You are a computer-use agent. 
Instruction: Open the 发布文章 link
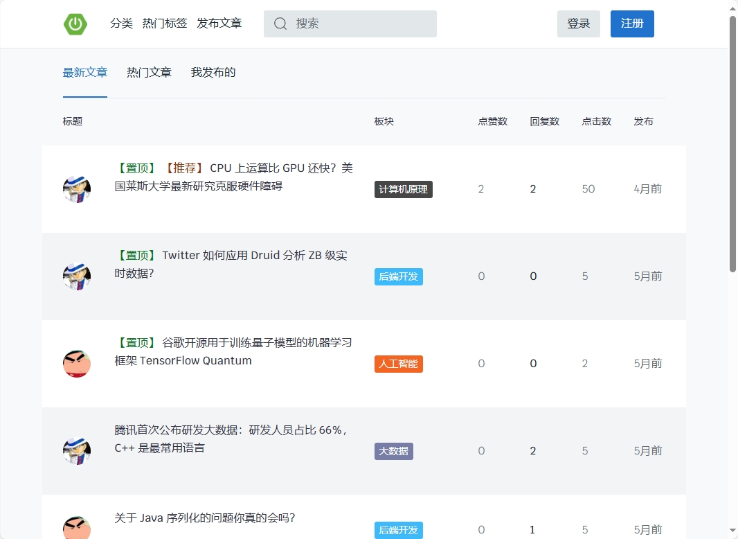point(219,23)
